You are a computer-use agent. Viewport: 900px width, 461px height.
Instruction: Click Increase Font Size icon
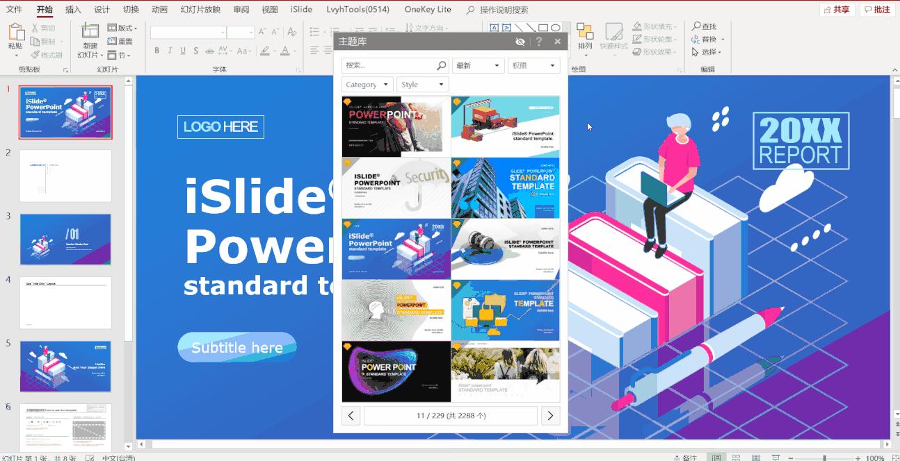pos(262,32)
